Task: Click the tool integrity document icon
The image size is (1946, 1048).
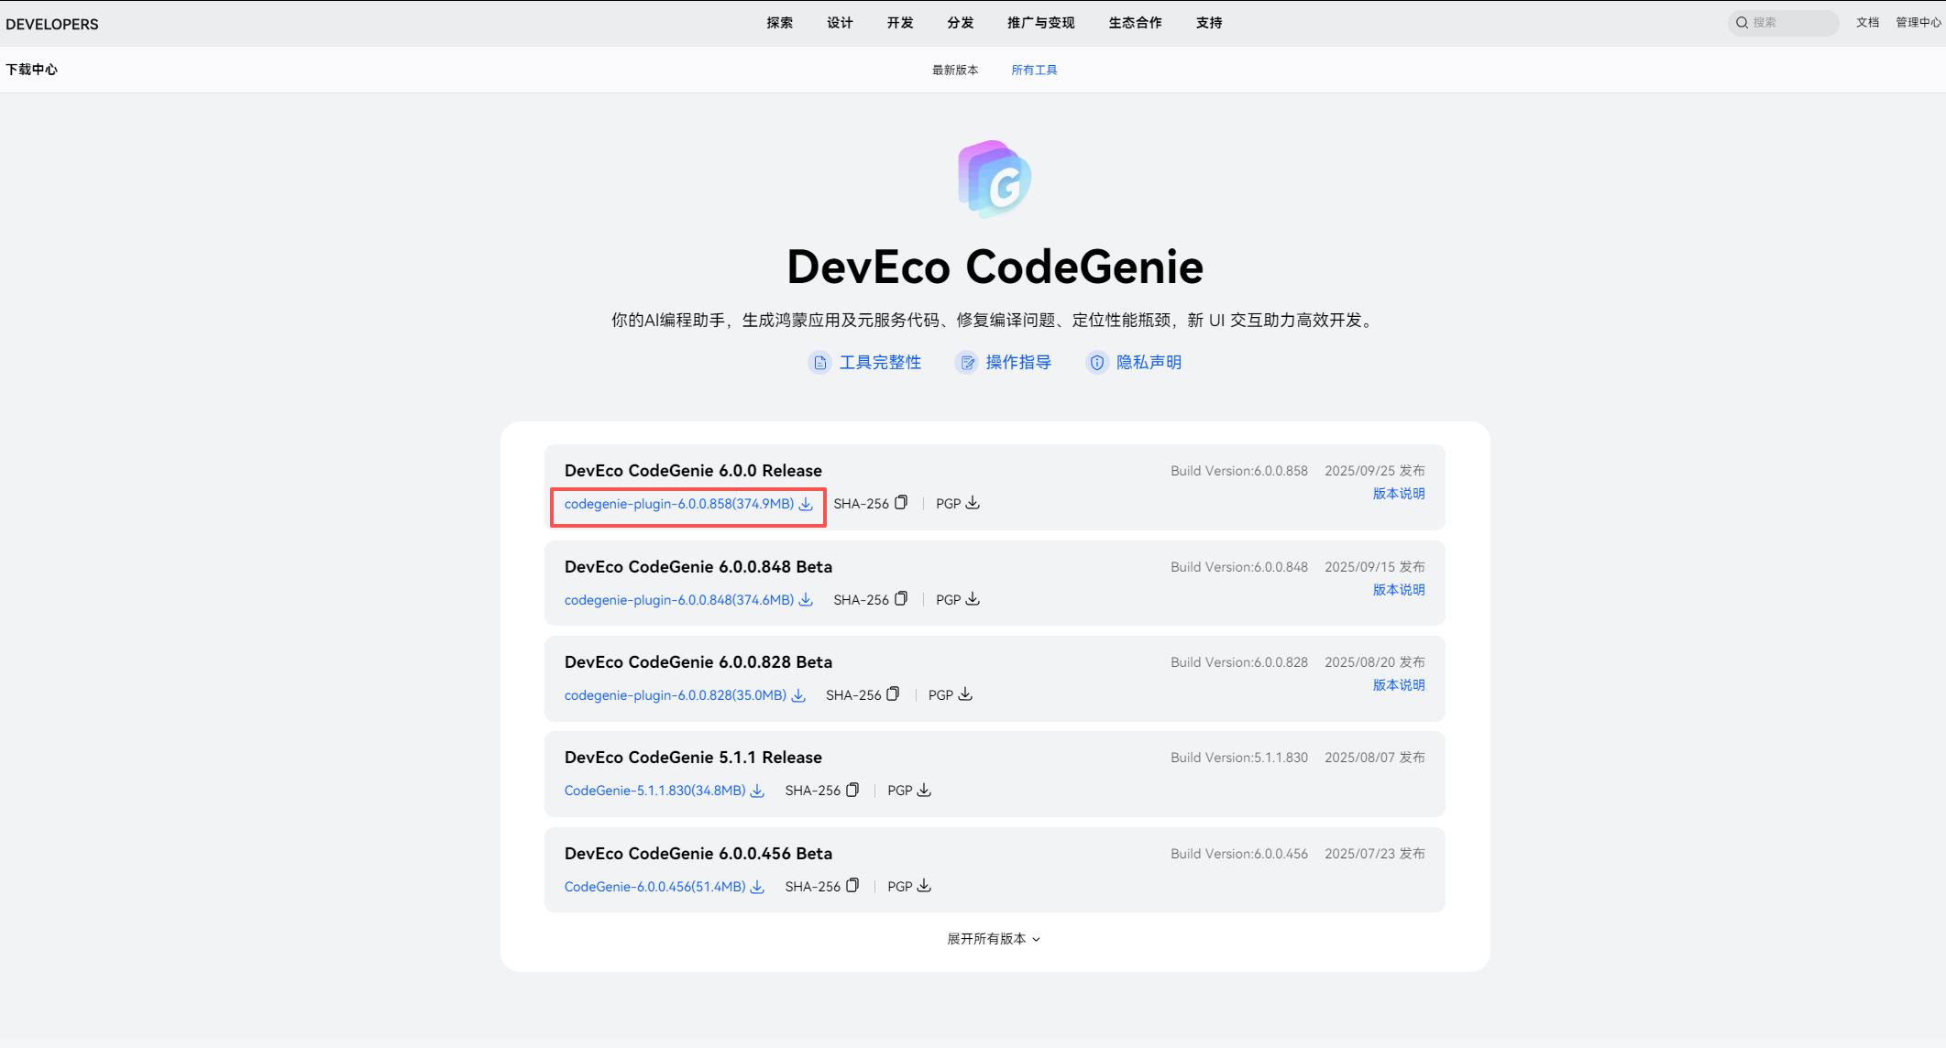Action: coord(819,363)
